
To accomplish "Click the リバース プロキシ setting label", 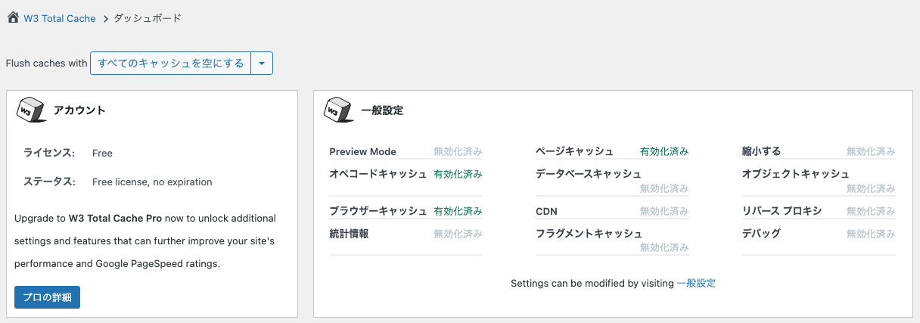I will coord(782,211).
